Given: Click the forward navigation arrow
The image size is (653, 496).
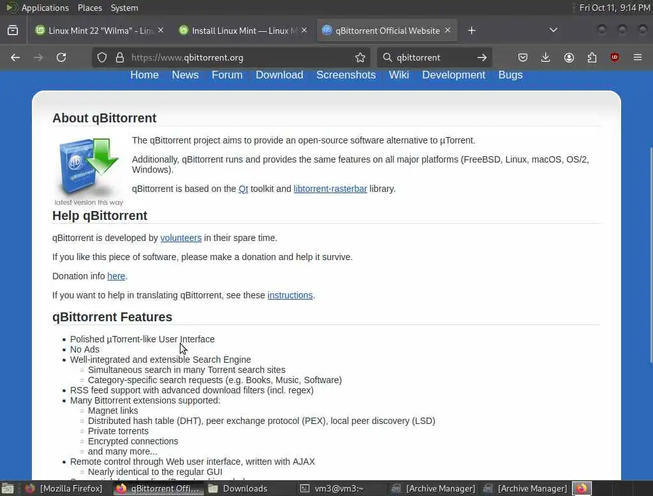Looking at the screenshot, I should tap(38, 57).
